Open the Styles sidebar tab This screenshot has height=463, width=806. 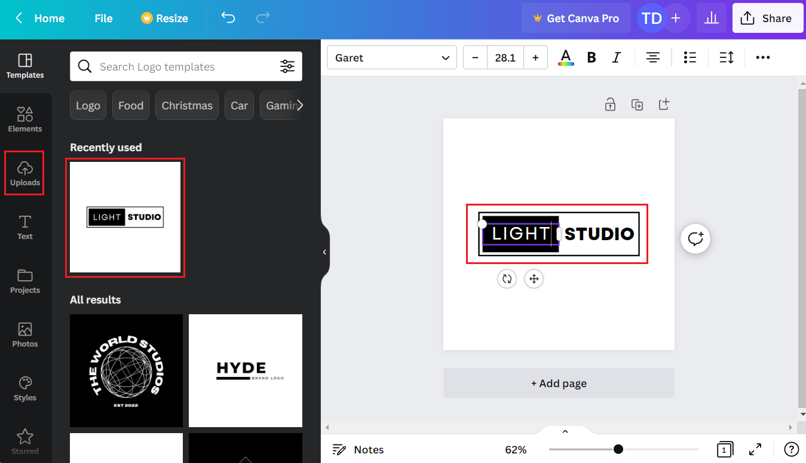tap(25, 388)
